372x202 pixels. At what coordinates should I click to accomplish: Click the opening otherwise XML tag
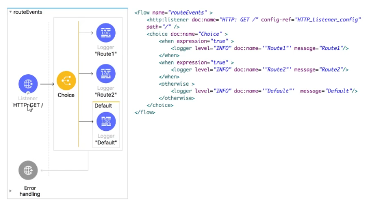(177, 84)
